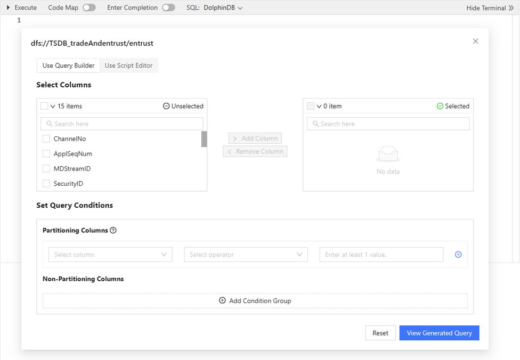Click the Hide Terminal double-chevron icon
Viewport: 520px width, 360px height.
[511, 8]
